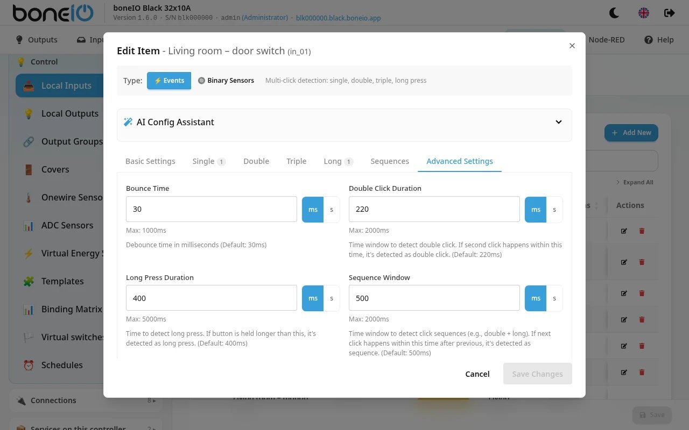Click the Outputs lightbulb icon in navigation

point(19,40)
